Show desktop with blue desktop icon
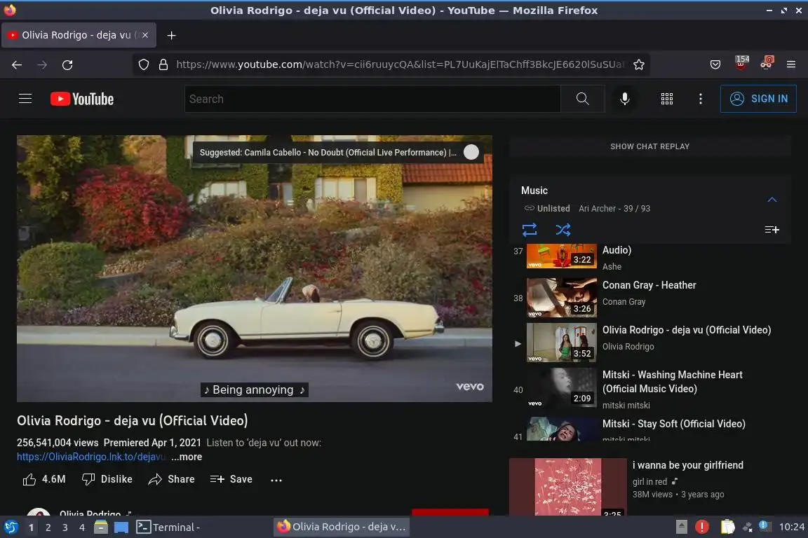 [x=121, y=527]
